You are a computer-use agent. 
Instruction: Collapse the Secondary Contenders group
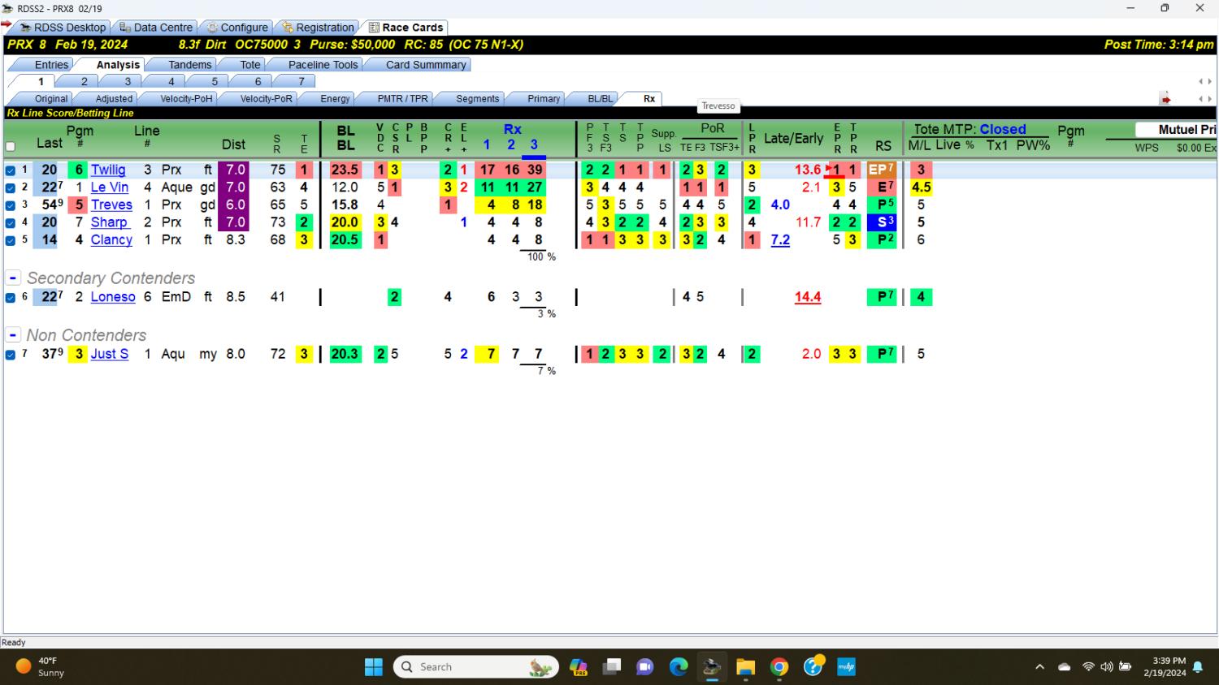(x=13, y=278)
